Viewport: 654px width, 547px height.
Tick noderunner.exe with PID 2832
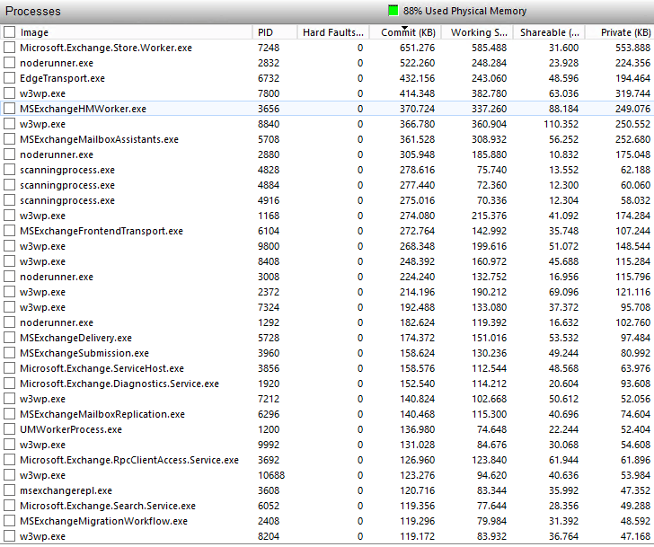point(9,63)
